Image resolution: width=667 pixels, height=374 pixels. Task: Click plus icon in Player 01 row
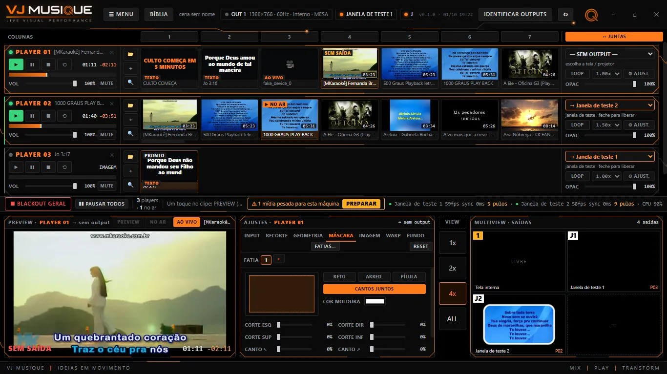(130, 68)
